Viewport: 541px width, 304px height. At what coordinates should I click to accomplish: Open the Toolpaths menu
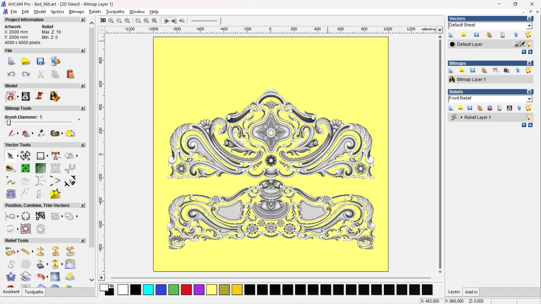tap(115, 12)
